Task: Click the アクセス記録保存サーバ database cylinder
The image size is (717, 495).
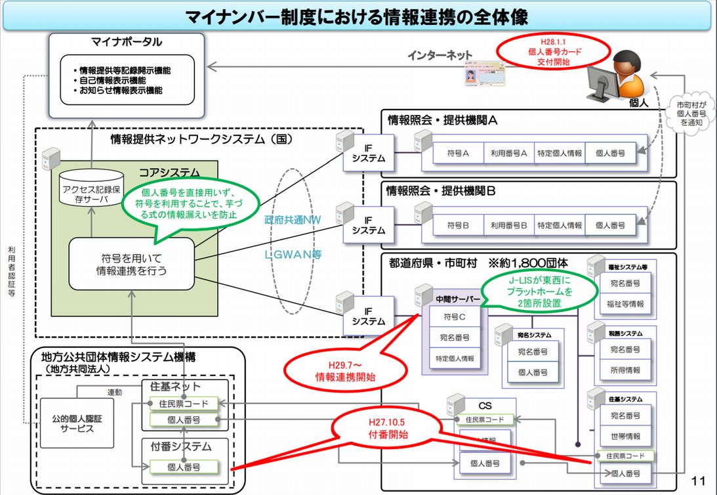Action: [x=91, y=188]
